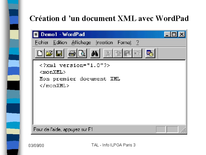This screenshot has height=155, width=206.
Task: Cut selection using the scissors icon
Action: 108,53
